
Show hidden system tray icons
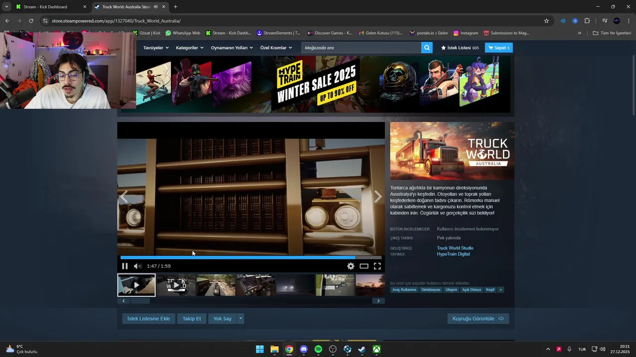[x=548, y=349]
